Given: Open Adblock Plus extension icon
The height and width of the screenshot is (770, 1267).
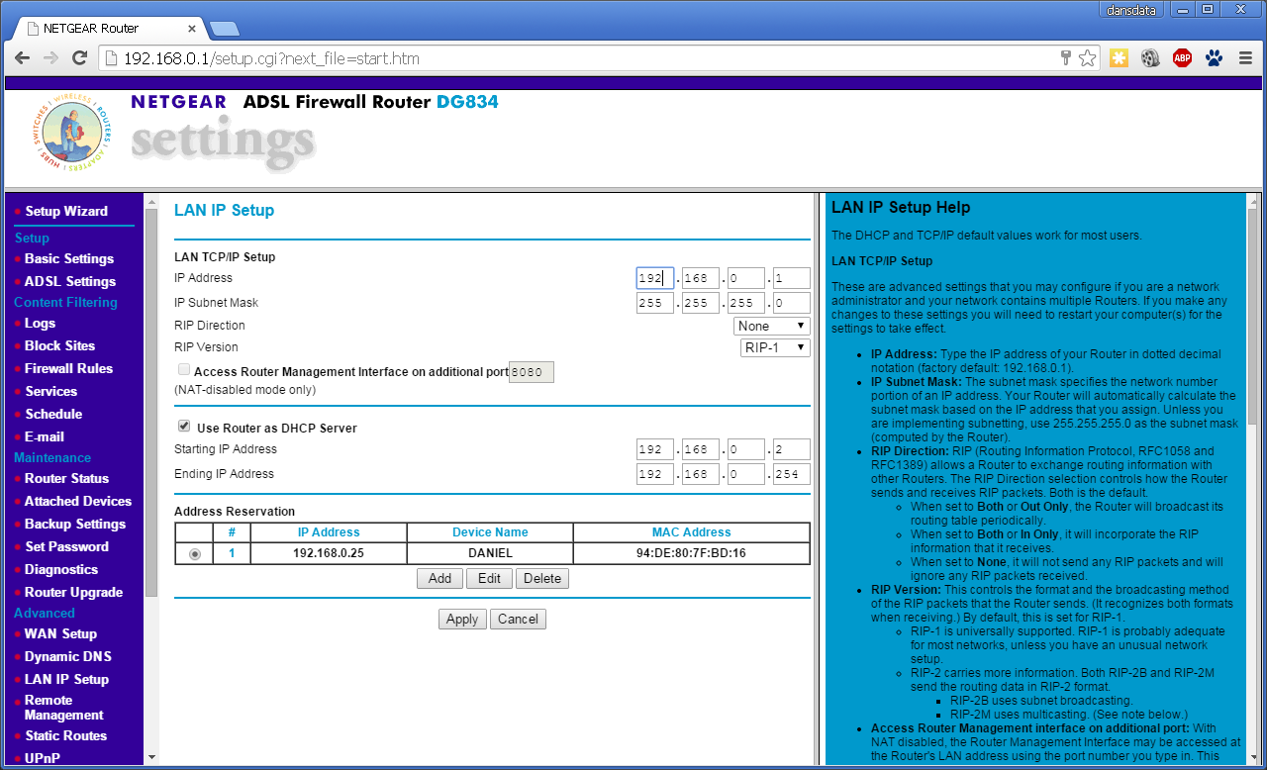Looking at the screenshot, I should coord(1182,58).
